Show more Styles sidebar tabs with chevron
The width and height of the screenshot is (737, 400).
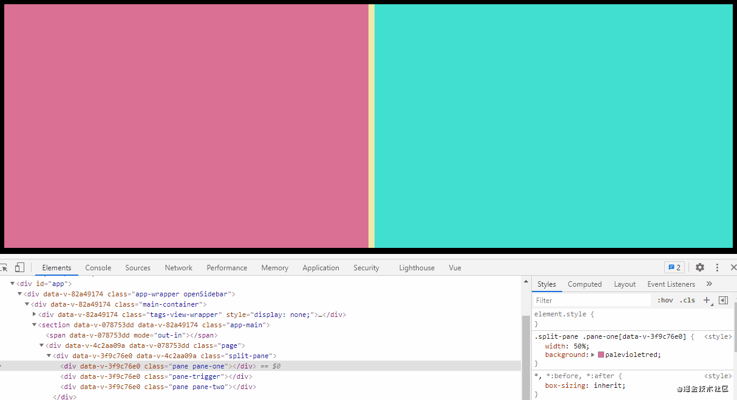(709, 284)
